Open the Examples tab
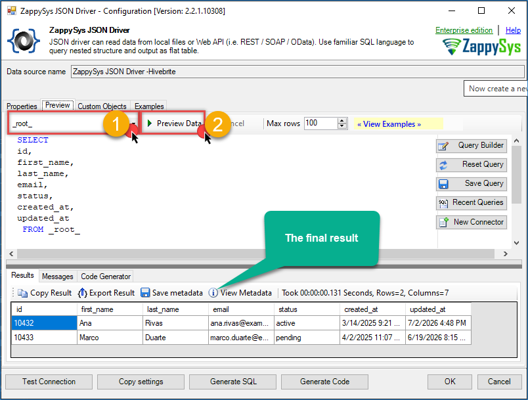This screenshot has width=528, height=400. tap(149, 106)
